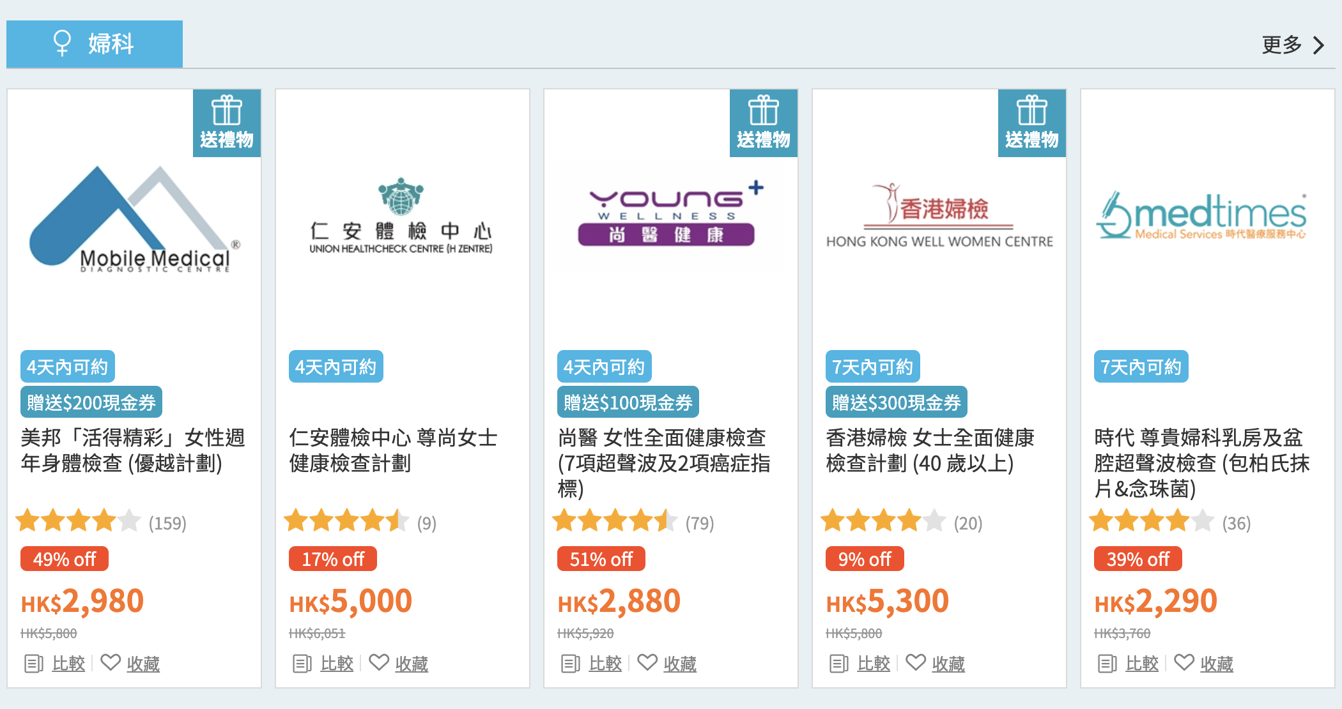This screenshot has height=709, width=1342.
Task: Click 收藏 text on the HK$2,980 plan
Action: [x=143, y=664]
